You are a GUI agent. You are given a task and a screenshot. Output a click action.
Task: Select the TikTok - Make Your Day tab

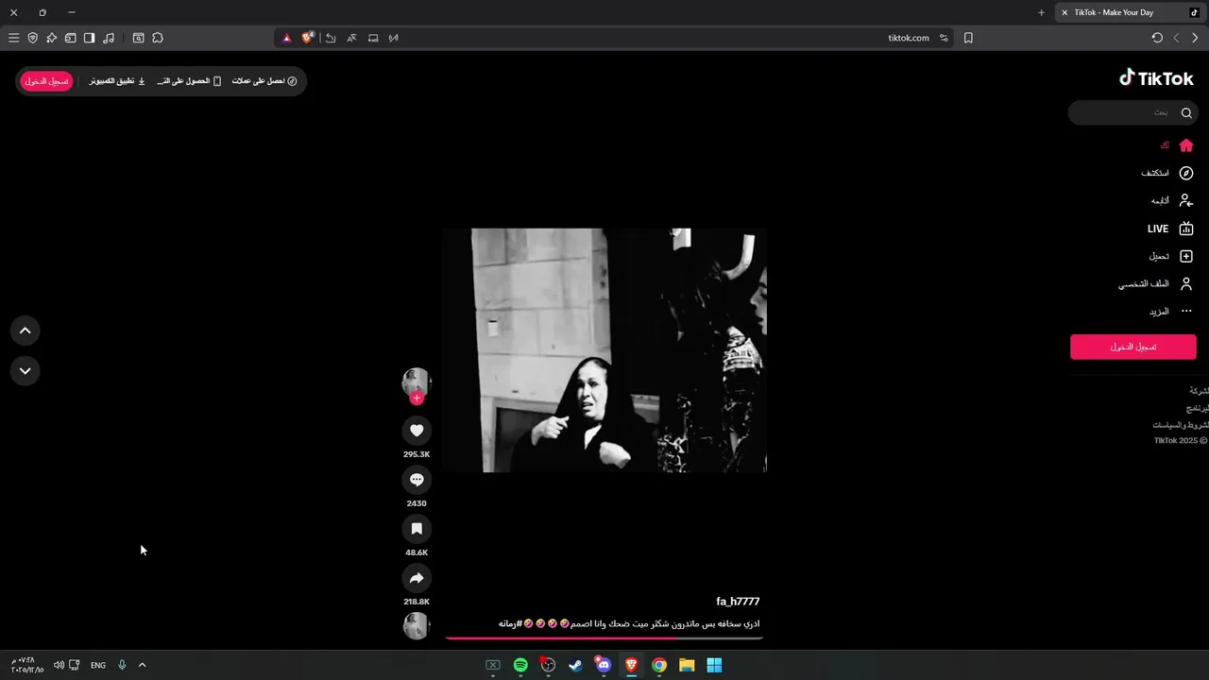pyautogui.click(x=1130, y=12)
